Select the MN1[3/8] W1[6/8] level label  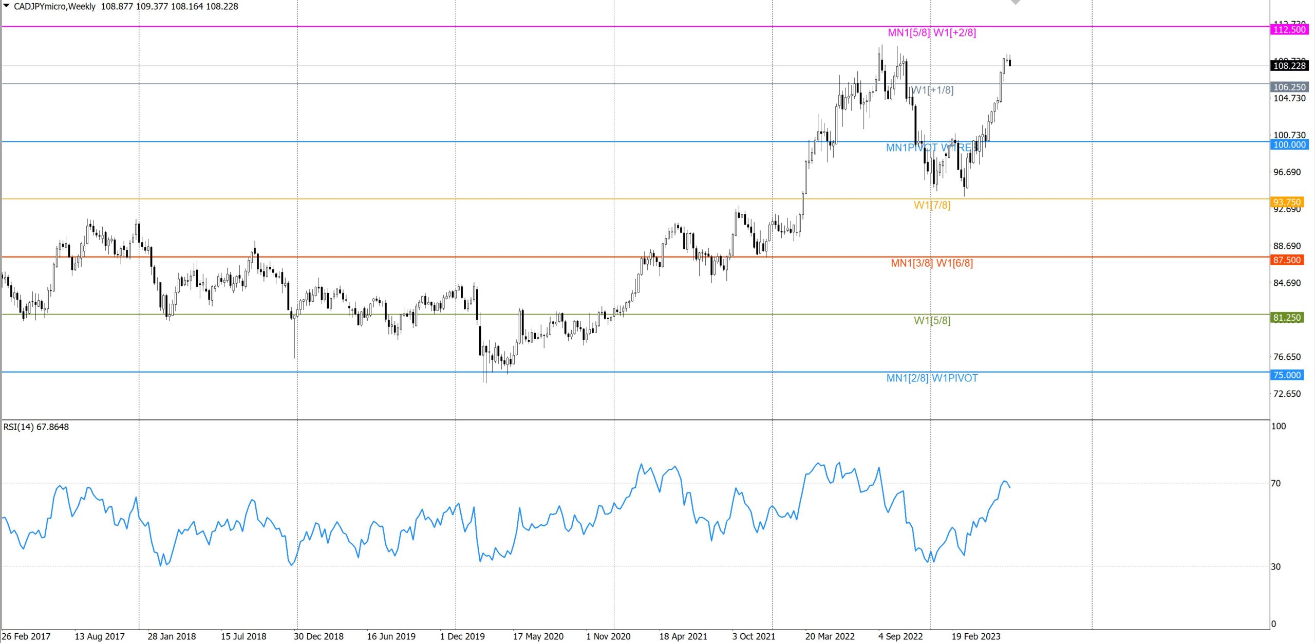[932, 263]
